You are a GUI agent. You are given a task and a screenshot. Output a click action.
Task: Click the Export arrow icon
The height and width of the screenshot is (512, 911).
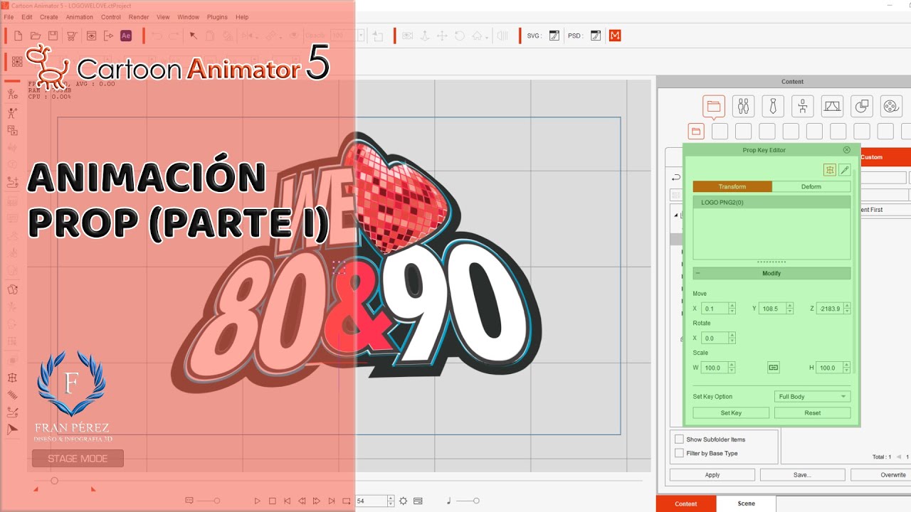click(x=108, y=36)
